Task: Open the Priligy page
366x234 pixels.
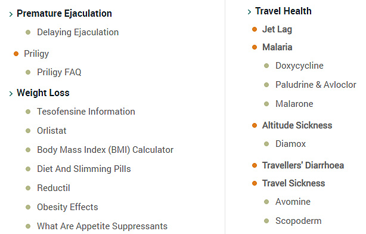Action: tap(36, 54)
